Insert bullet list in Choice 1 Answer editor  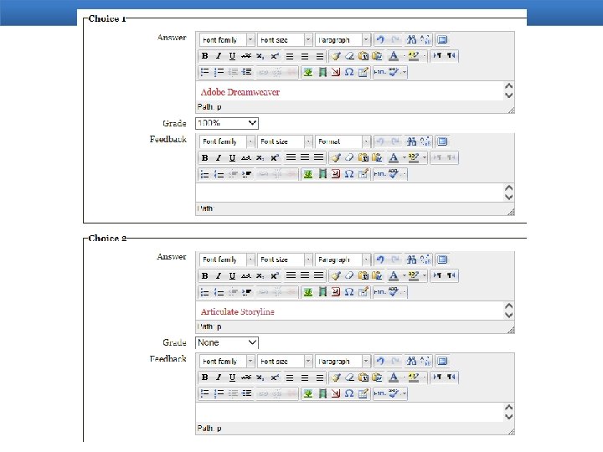[x=205, y=72]
